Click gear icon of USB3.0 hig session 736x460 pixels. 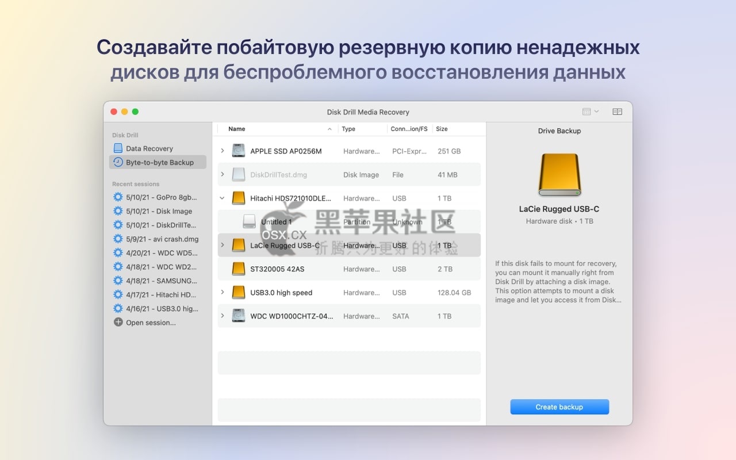pyautogui.click(x=118, y=308)
